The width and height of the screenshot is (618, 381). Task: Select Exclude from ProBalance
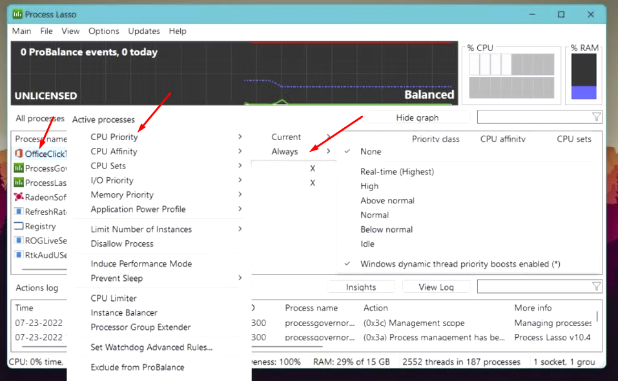[137, 367]
